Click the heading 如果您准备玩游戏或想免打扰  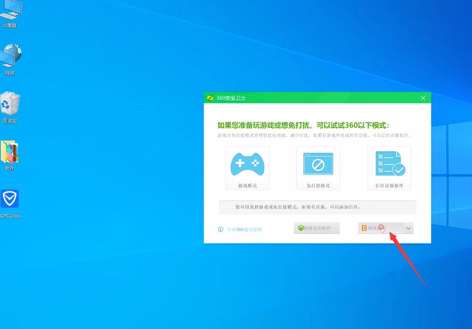click(303, 126)
